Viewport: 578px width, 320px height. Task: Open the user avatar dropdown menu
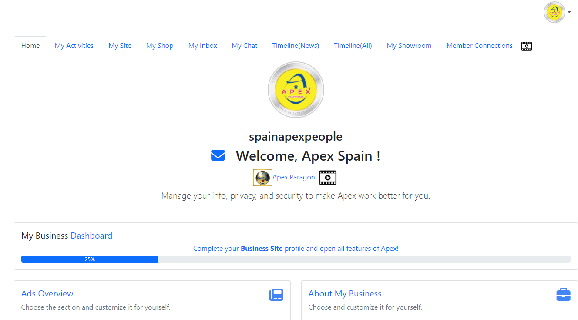pos(557,12)
